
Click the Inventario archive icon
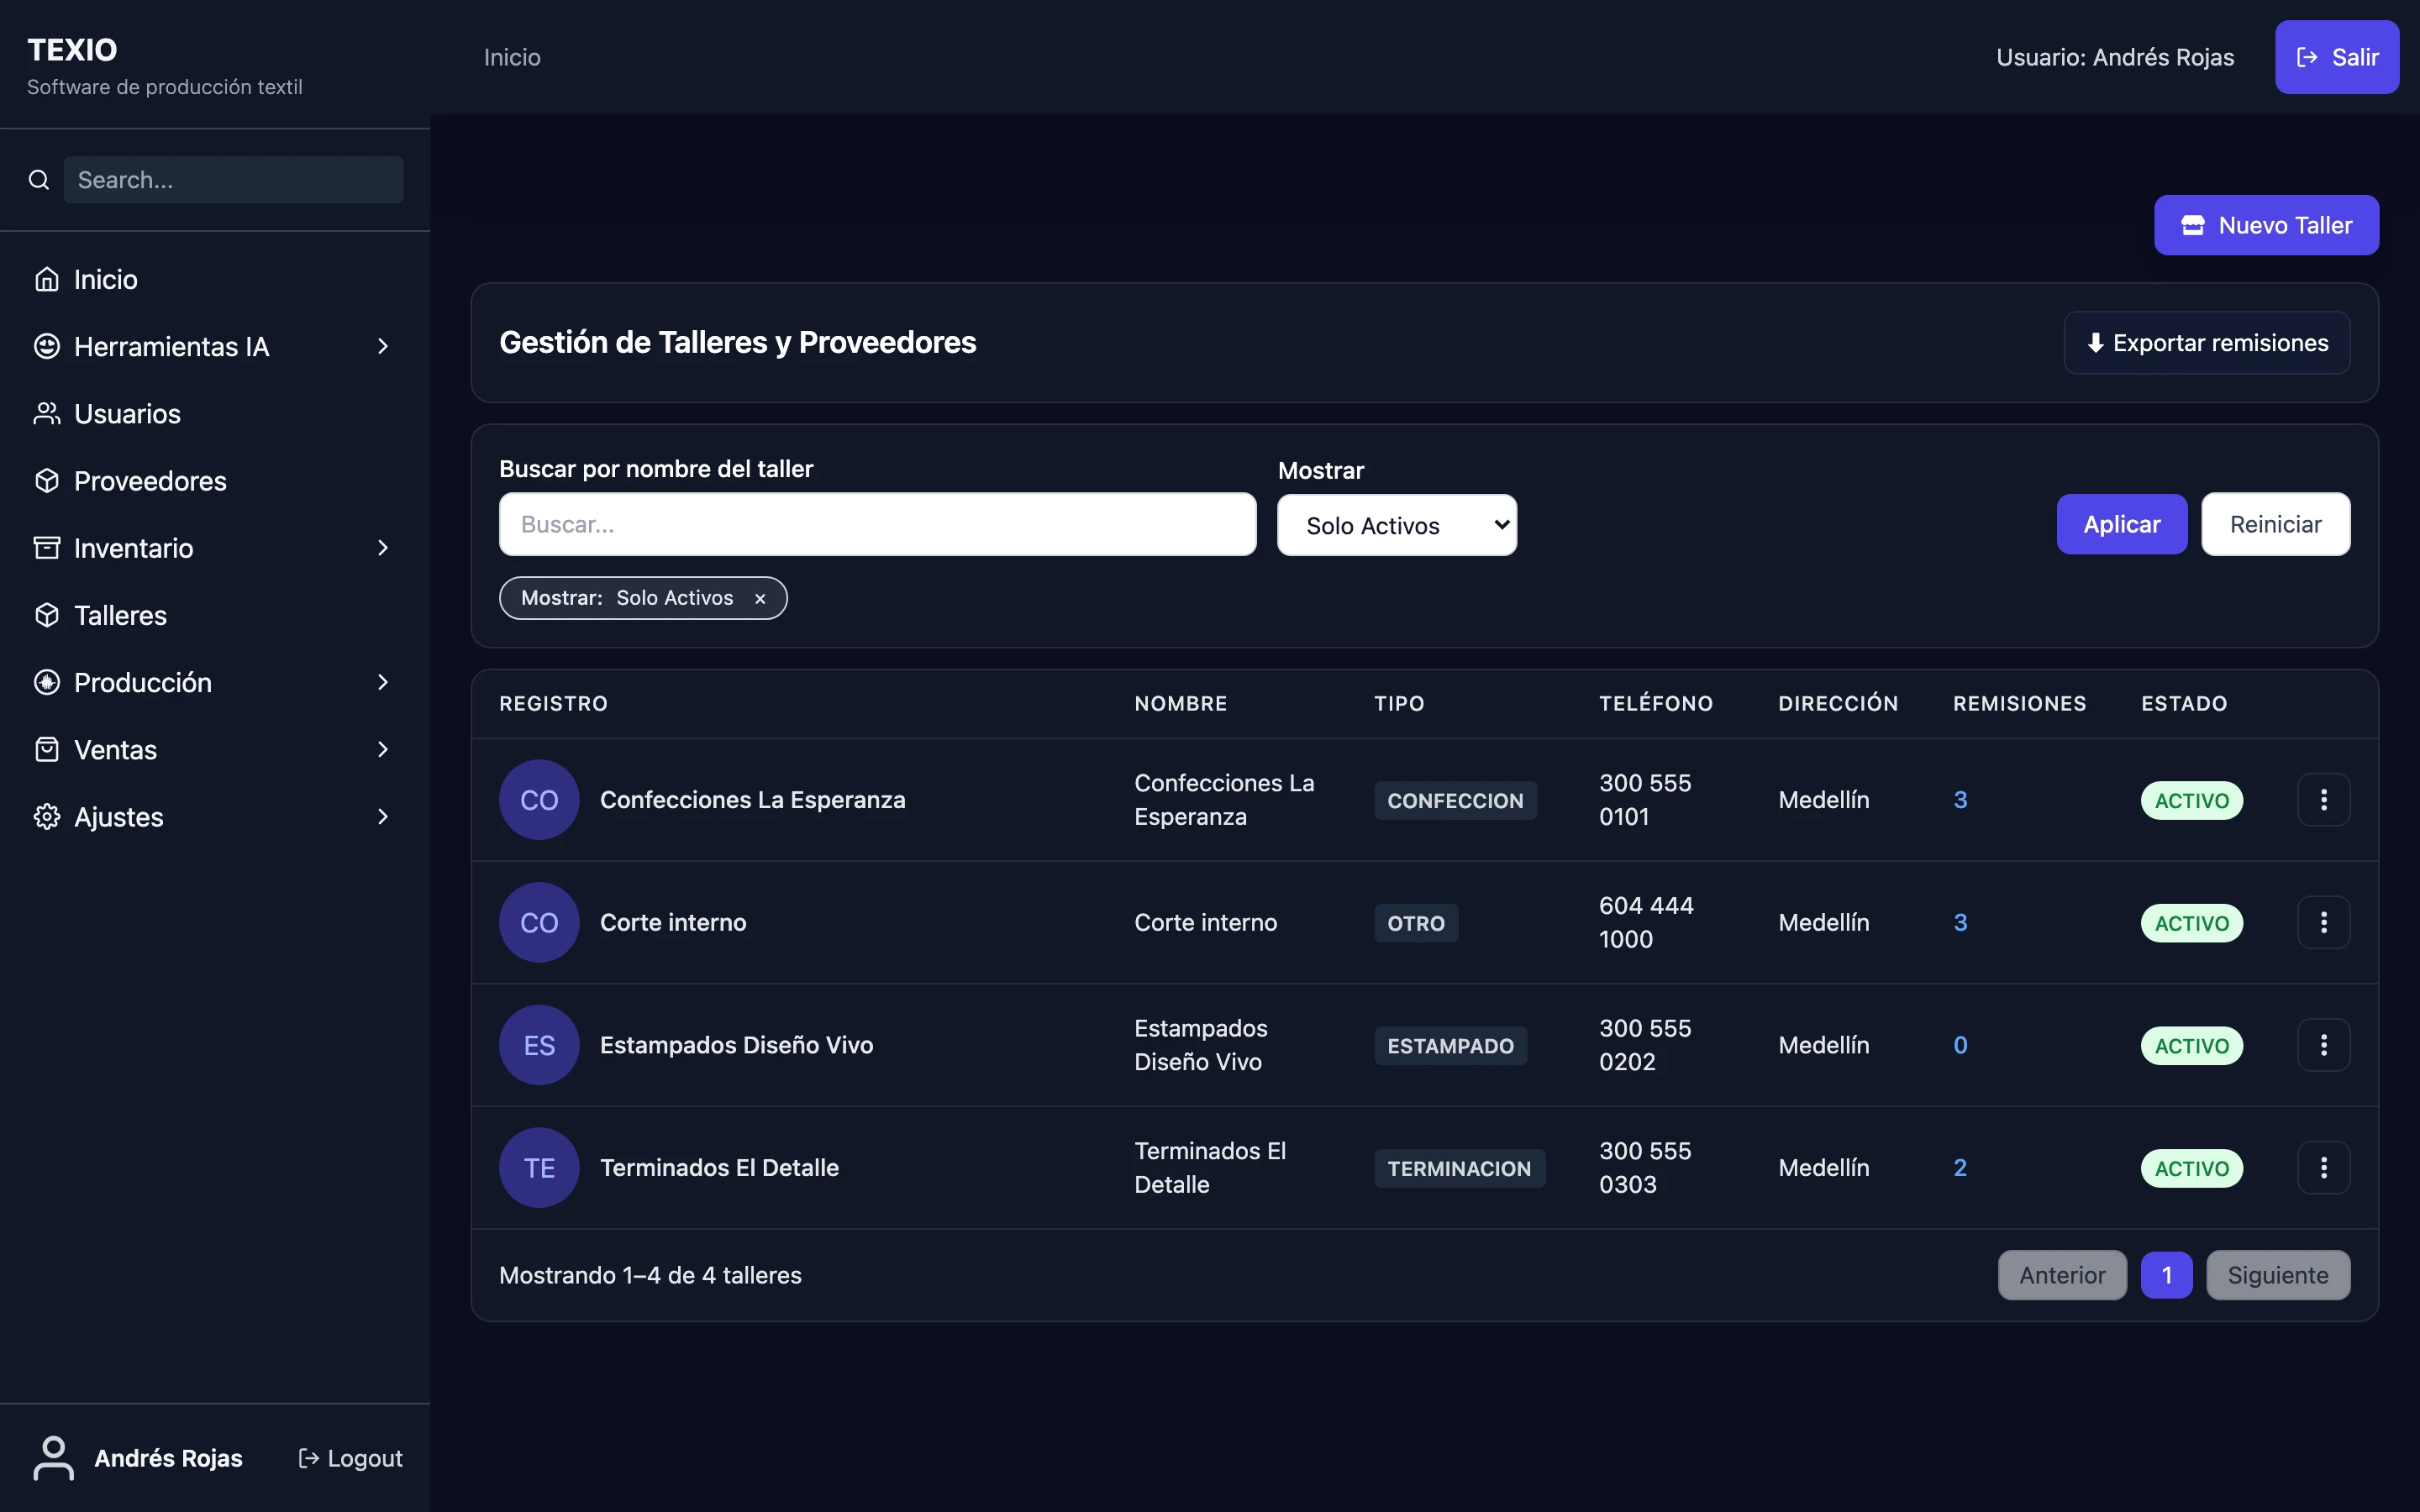click(x=47, y=548)
